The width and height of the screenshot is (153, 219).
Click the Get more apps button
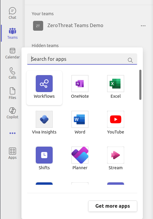pos(113,206)
